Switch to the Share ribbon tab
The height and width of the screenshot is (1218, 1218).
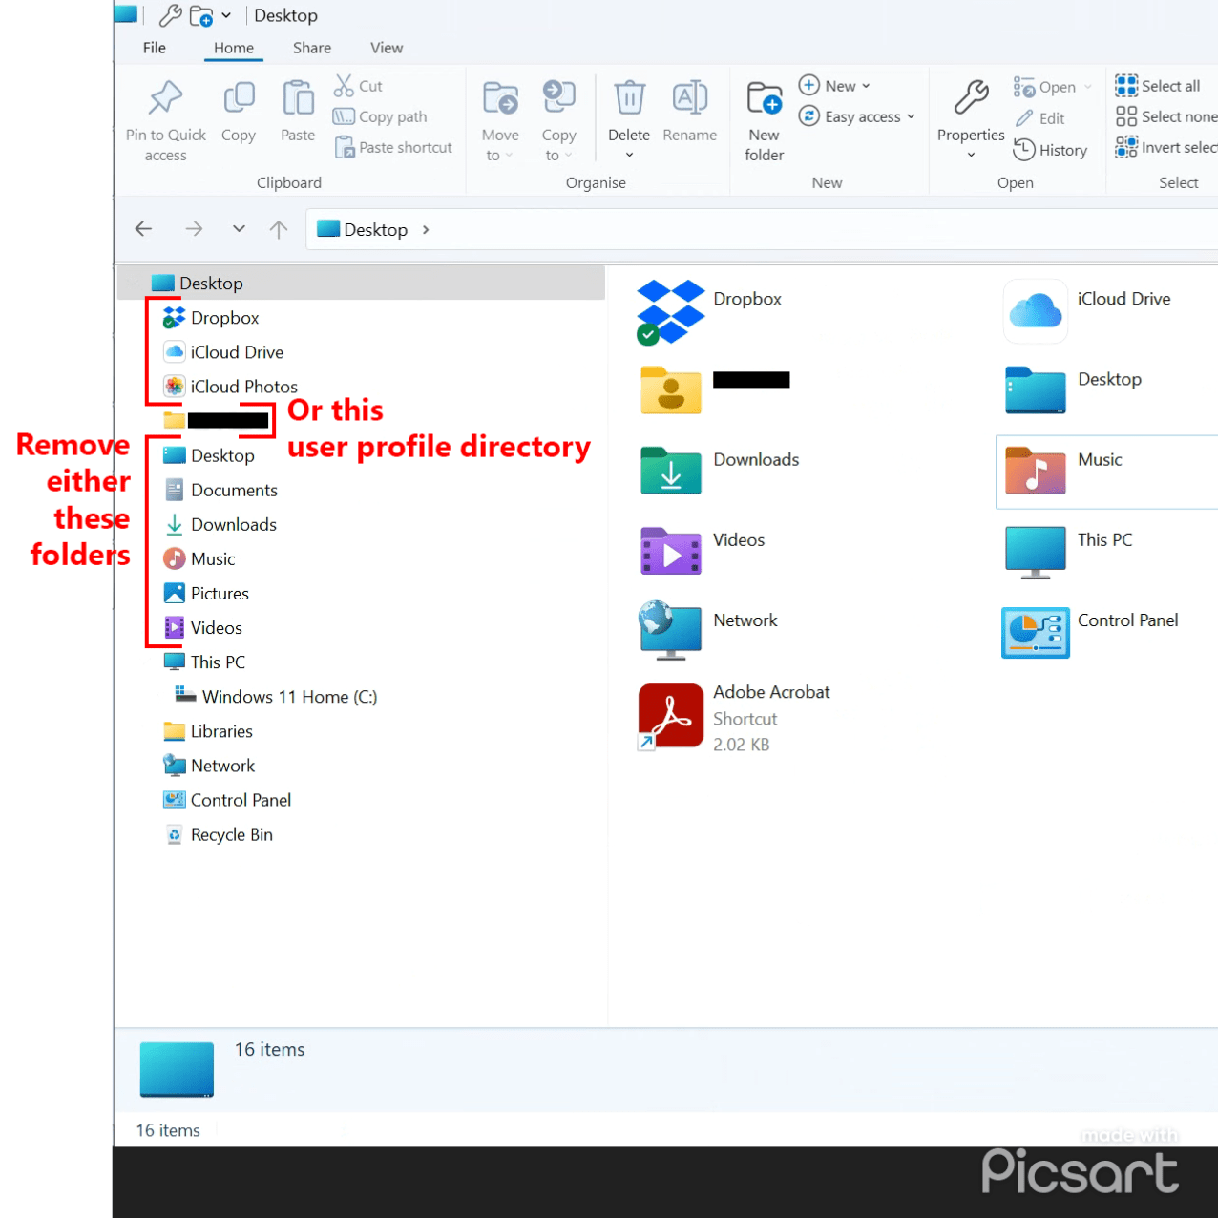[x=312, y=48]
